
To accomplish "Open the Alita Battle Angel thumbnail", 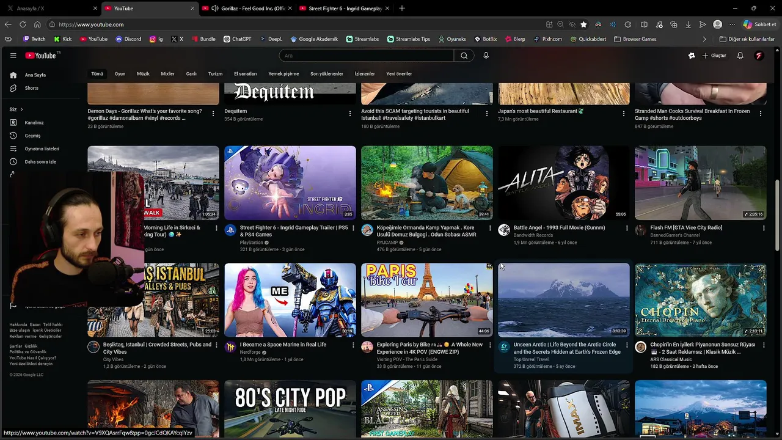I will point(564,183).
